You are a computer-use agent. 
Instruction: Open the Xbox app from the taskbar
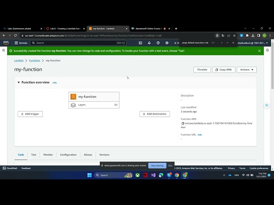[137, 175]
